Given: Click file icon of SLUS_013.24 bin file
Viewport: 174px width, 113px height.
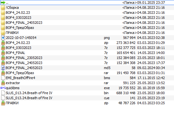Looking at the screenshot, I should [x=3, y=93].
